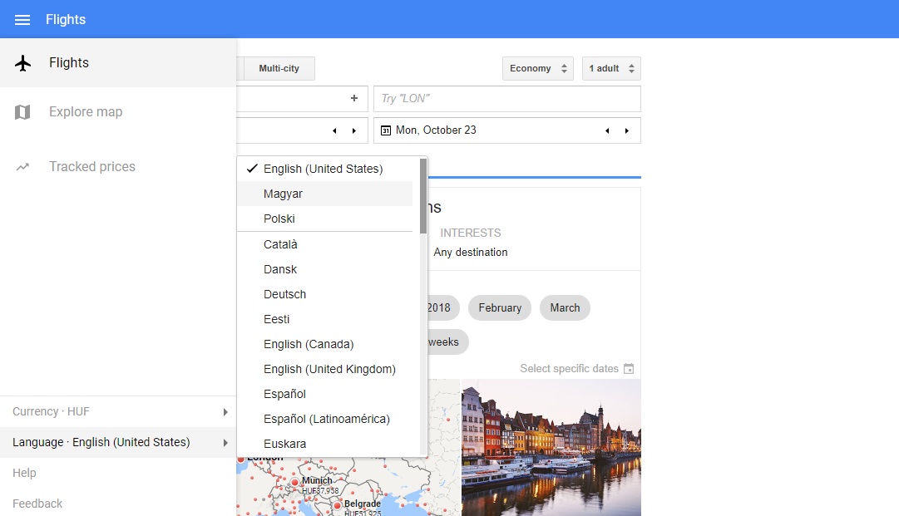Open the Feedback link
This screenshot has height=516, width=899.
(x=37, y=504)
